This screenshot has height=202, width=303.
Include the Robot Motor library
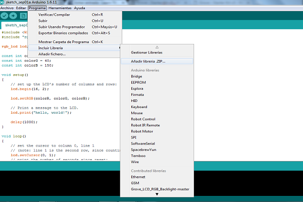[x=157, y=131]
